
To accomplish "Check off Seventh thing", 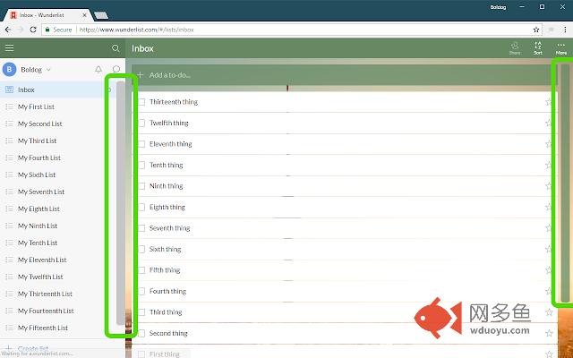I will (x=141, y=228).
